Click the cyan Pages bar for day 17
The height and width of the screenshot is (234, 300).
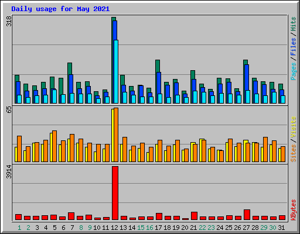pyautogui.click(x=160, y=98)
